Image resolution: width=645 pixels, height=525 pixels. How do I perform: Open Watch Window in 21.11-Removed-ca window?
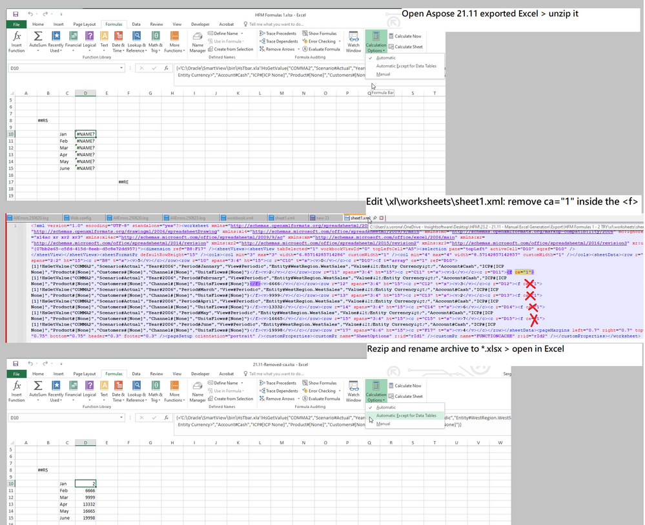(x=353, y=391)
